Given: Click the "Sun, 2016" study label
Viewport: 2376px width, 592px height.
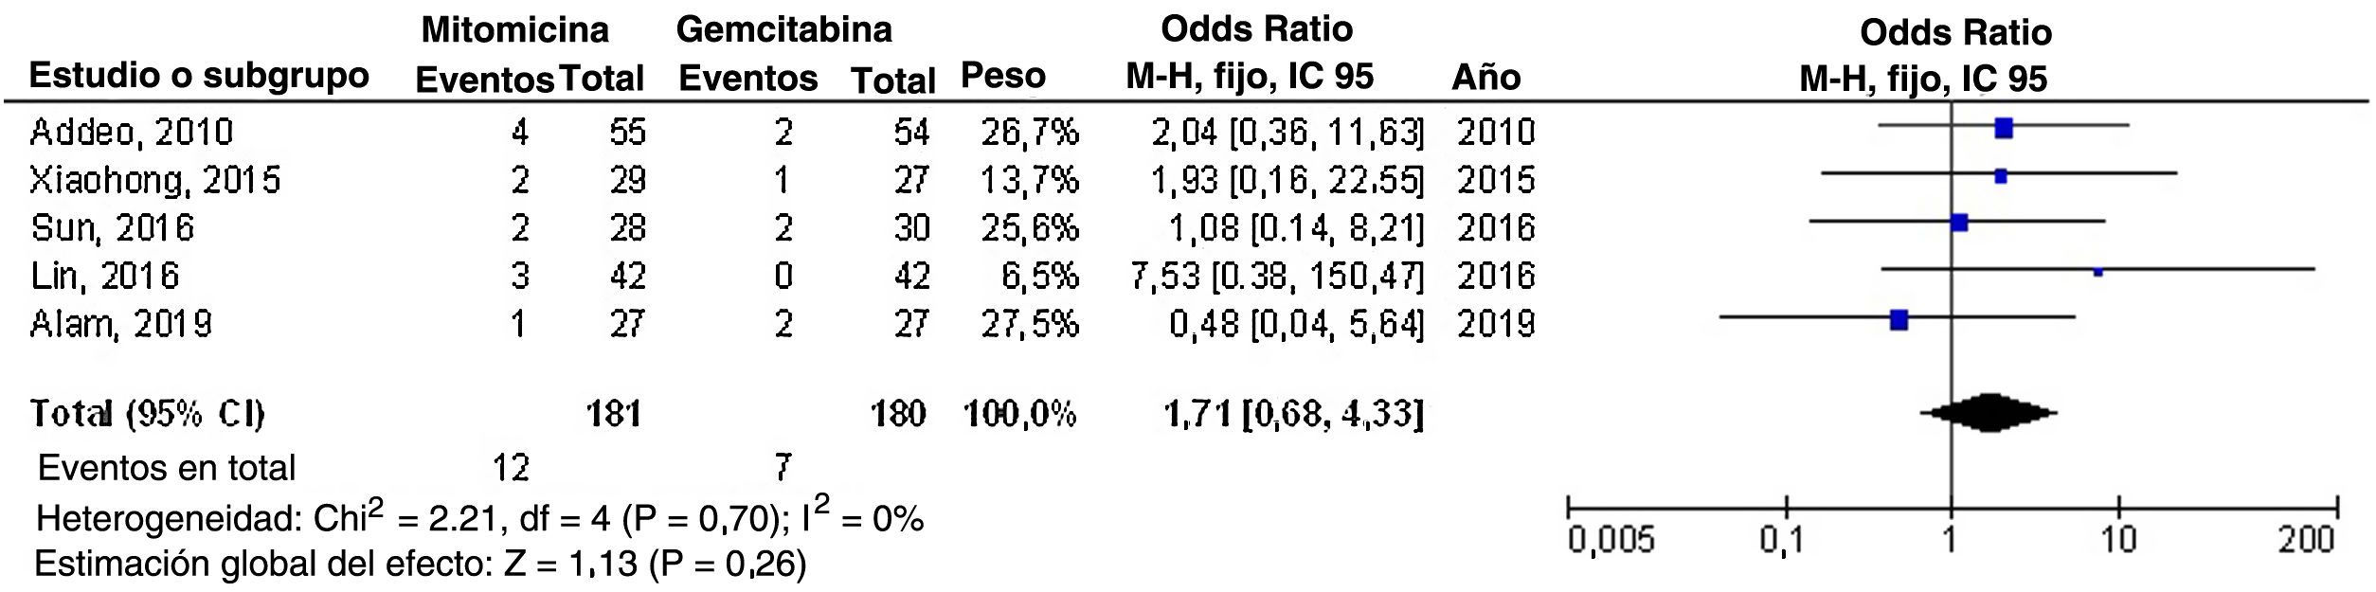Looking at the screenshot, I should pos(112,228).
